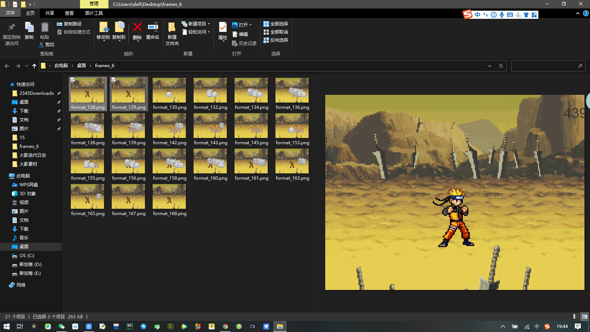Viewport: 590px width, 332px height.
Task: Go up one folder level
Action: coord(34,66)
